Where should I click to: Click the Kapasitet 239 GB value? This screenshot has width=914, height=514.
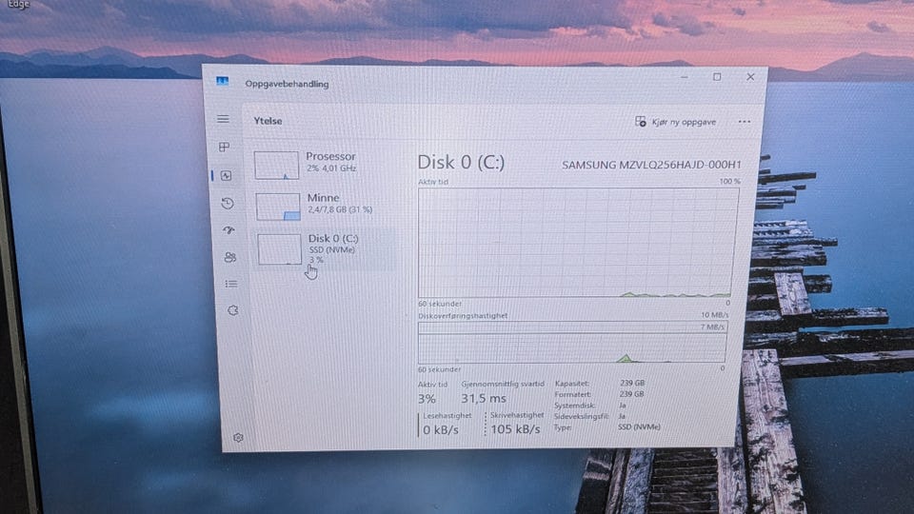click(x=632, y=384)
